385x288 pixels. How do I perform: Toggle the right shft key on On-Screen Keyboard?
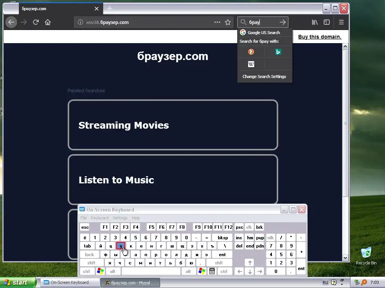pos(219,263)
